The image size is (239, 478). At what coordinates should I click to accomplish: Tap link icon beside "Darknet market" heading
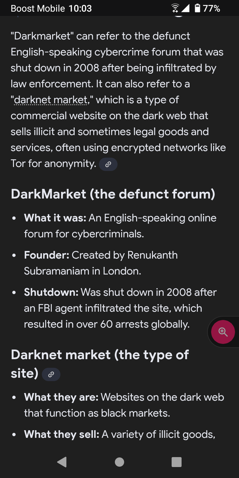[x=51, y=374]
